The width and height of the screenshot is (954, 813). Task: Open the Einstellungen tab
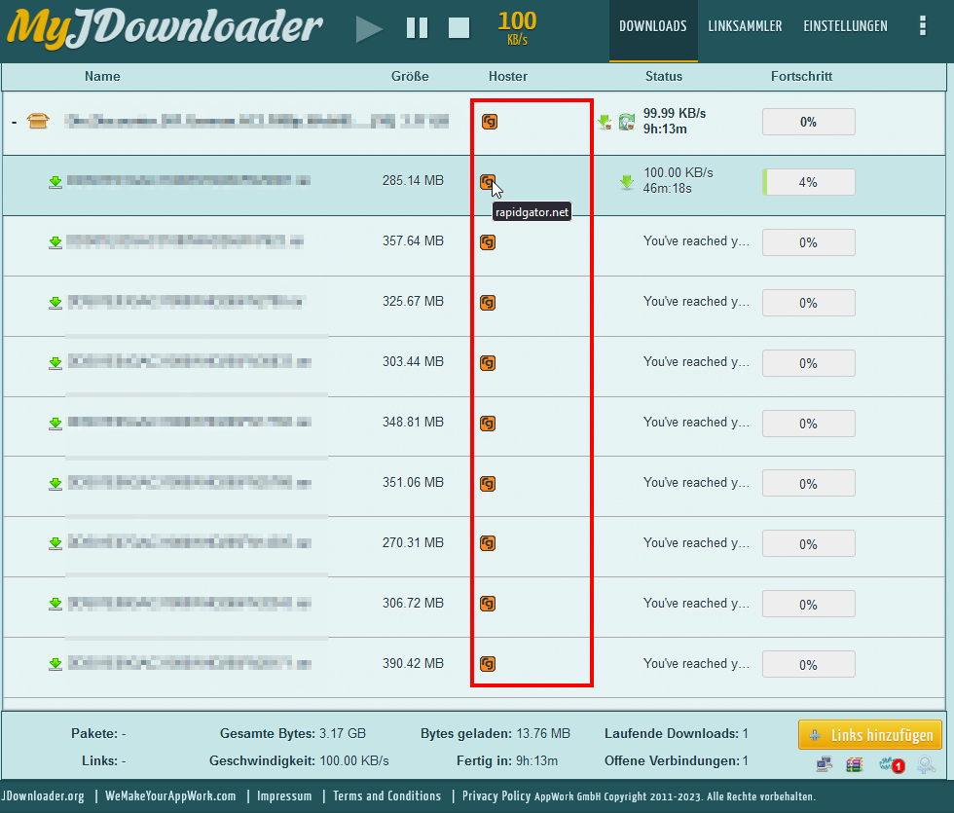coord(845,26)
